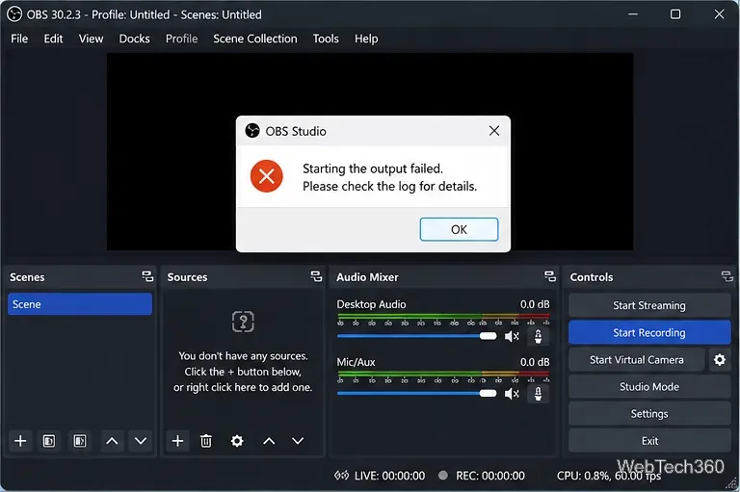Click the red error icon in dialog
Image resolution: width=740 pixels, height=492 pixels.
point(267,176)
